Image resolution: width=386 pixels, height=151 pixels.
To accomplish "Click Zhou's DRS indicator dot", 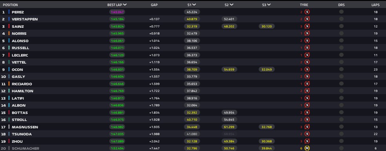I will pyautogui.click(x=341, y=141).
